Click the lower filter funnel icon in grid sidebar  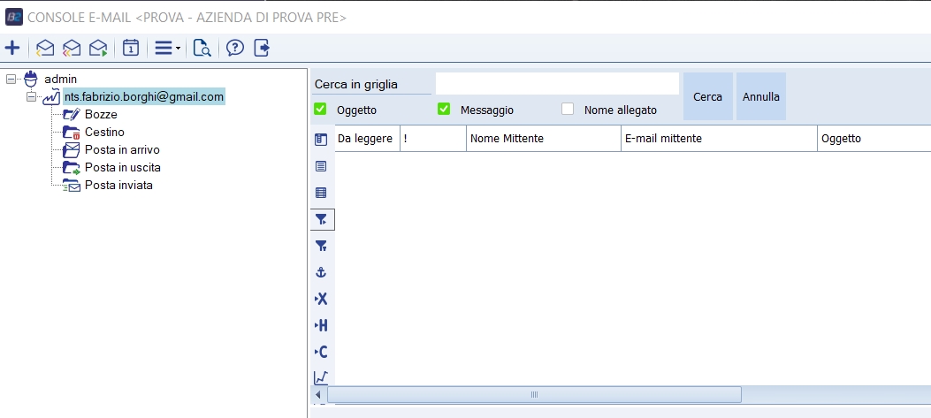click(321, 246)
